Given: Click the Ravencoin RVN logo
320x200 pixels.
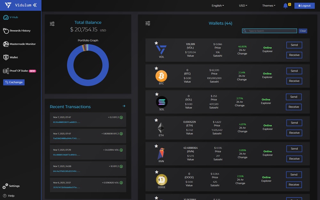Looking at the screenshot, I should pyautogui.click(x=161, y=154).
